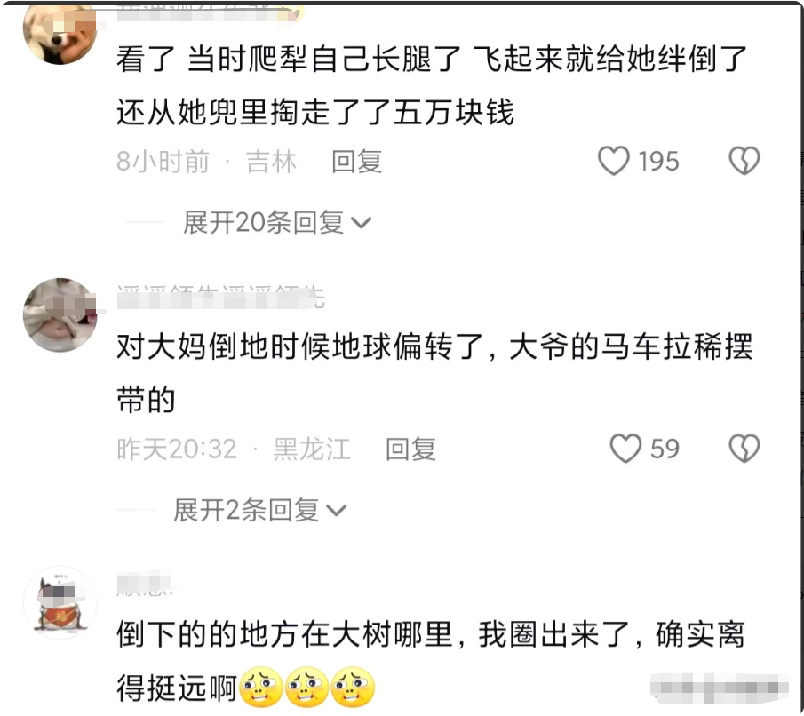This screenshot has width=804, height=716.
Task: Open third commenter's blurred username
Action: (x=145, y=585)
